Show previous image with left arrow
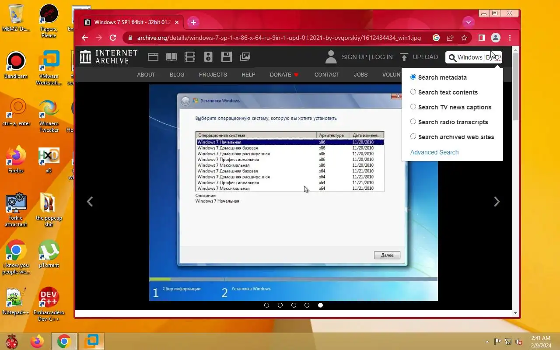The image size is (560, 350). [x=90, y=201]
